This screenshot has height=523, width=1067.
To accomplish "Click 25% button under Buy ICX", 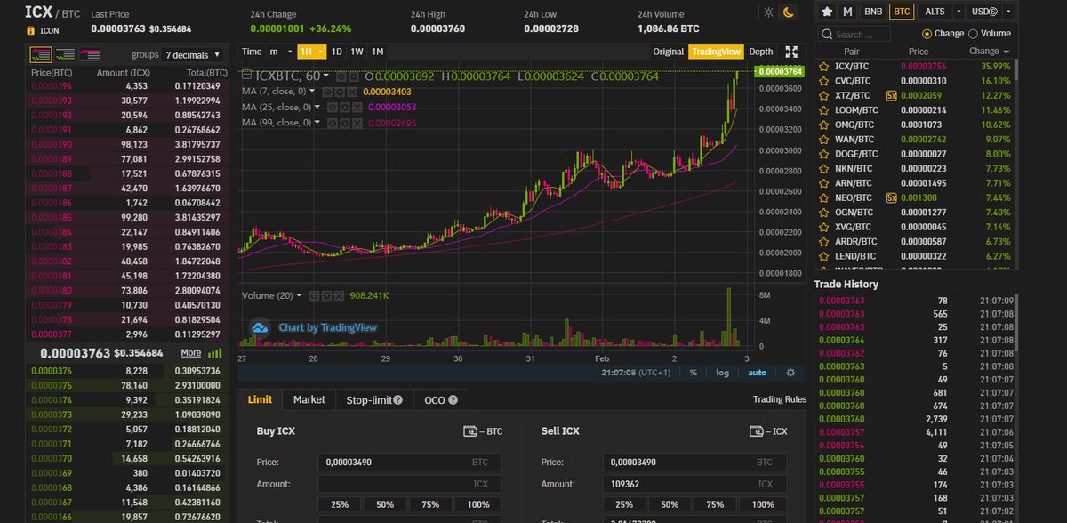I will (340, 504).
